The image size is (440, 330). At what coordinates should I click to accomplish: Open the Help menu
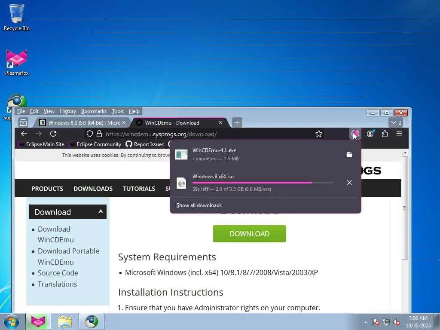[134, 111]
